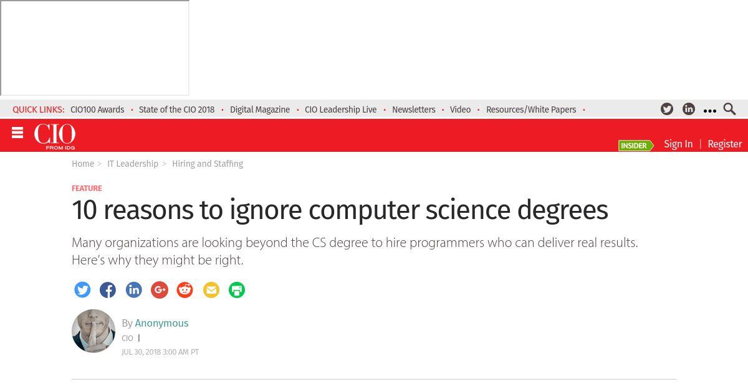Image resolution: width=748 pixels, height=392 pixels.
Task: Click the author avatar photo
Action: (93, 331)
